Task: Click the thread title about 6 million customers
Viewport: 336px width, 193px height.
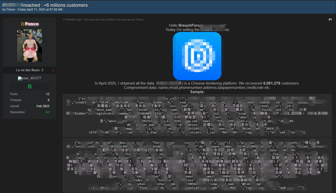Action: 45,5
